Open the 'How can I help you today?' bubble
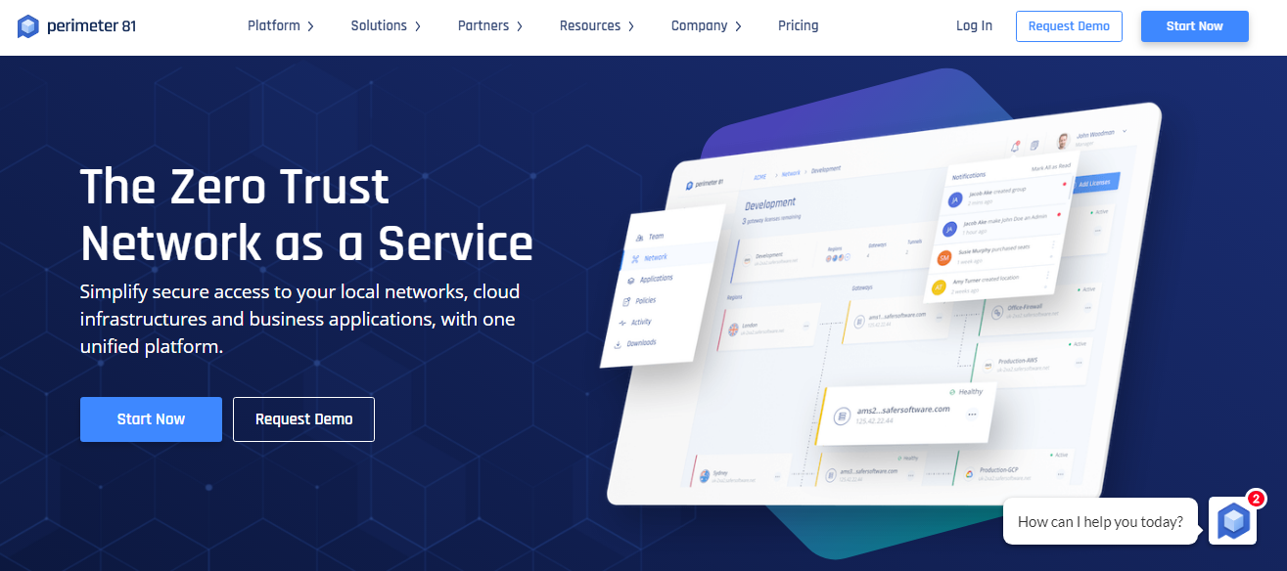The image size is (1287, 571). [1100, 522]
